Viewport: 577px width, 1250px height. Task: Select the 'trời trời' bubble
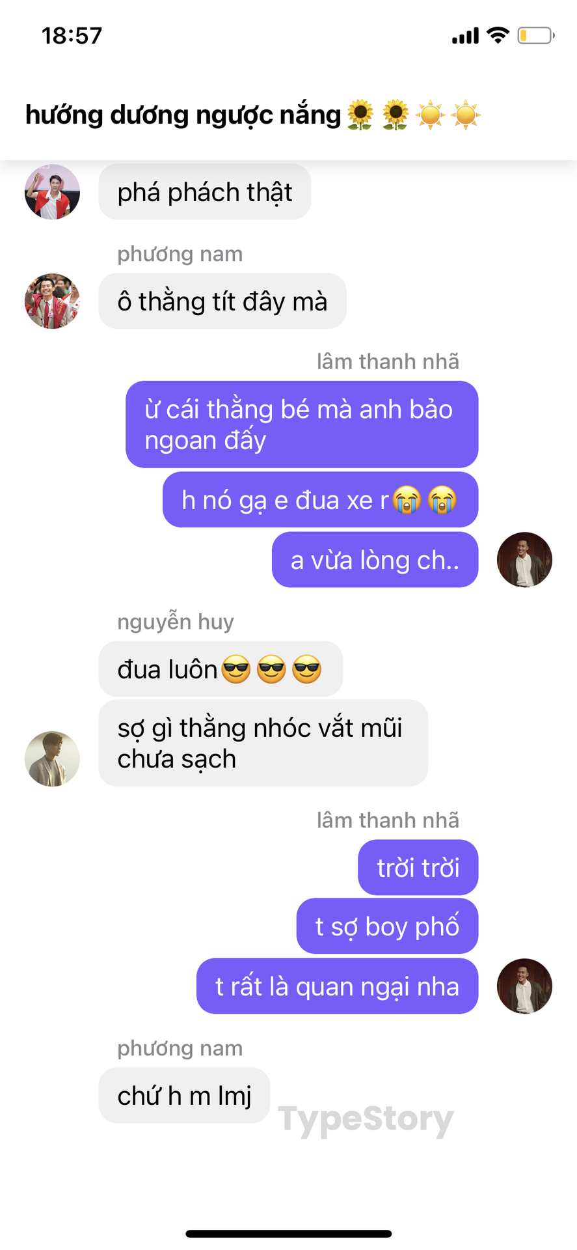click(x=418, y=867)
